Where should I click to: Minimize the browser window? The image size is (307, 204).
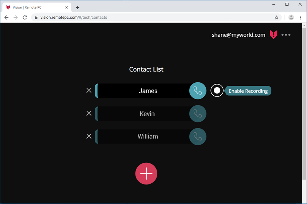pos(274,4)
